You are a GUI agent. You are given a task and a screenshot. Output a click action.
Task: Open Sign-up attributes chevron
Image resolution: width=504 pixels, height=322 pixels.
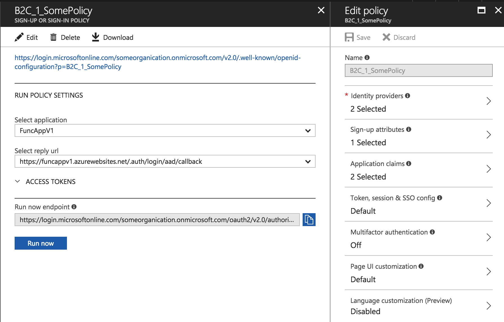click(489, 135)
